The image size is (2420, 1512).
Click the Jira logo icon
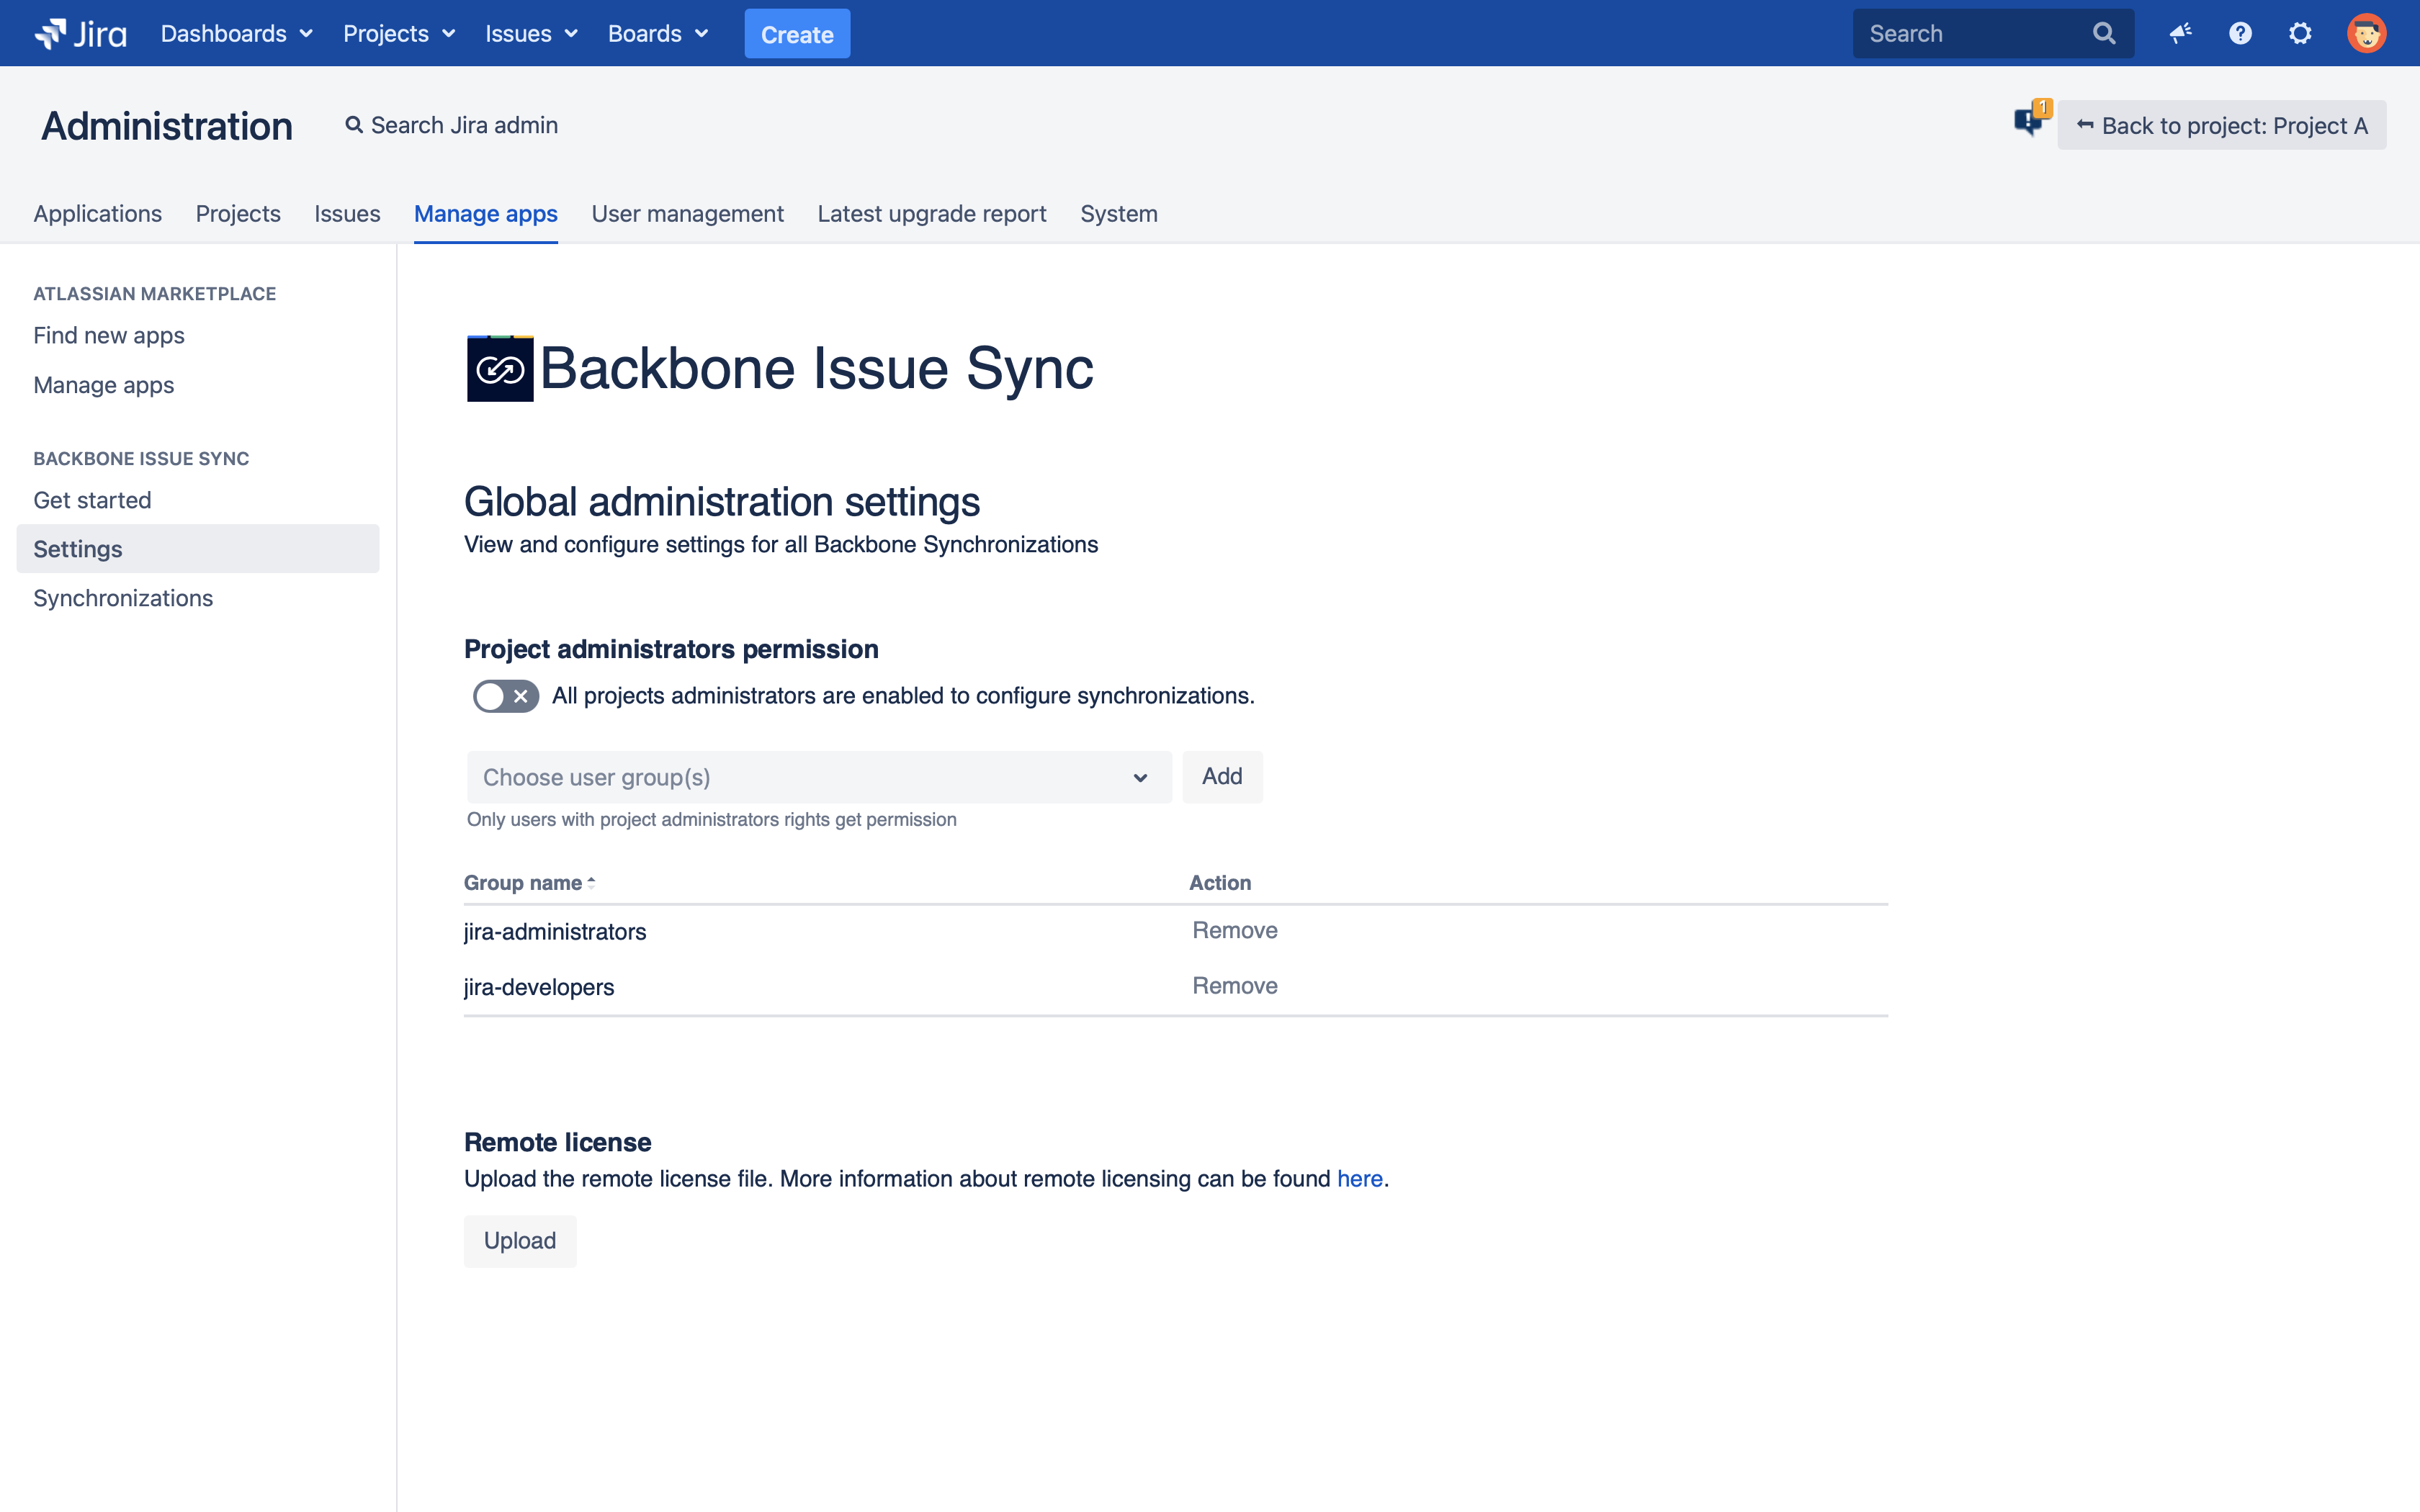(x=80, y=34)
